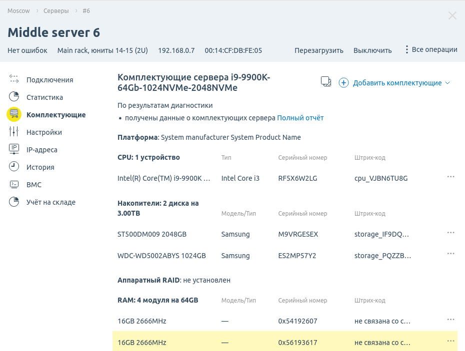Expand Добавить комплектующие dropdown
This screenshot has height=351, width=465.
pos(395,83)
